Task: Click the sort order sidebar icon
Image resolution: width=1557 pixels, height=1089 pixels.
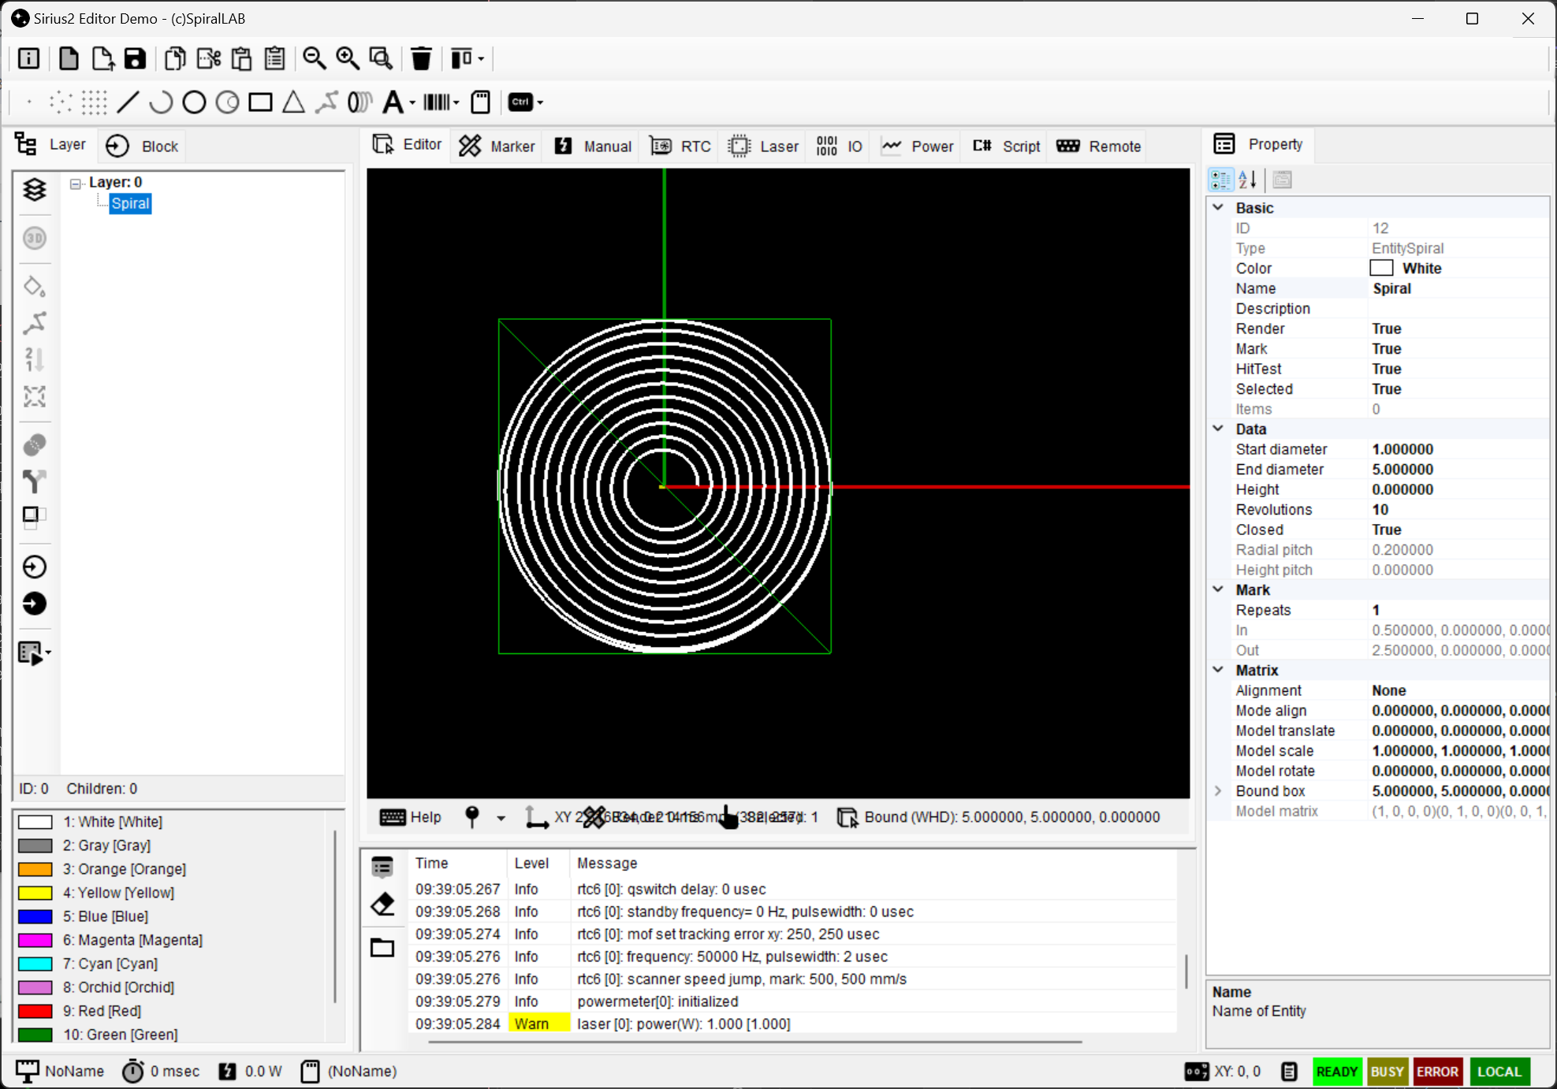Action: (35, 359)
